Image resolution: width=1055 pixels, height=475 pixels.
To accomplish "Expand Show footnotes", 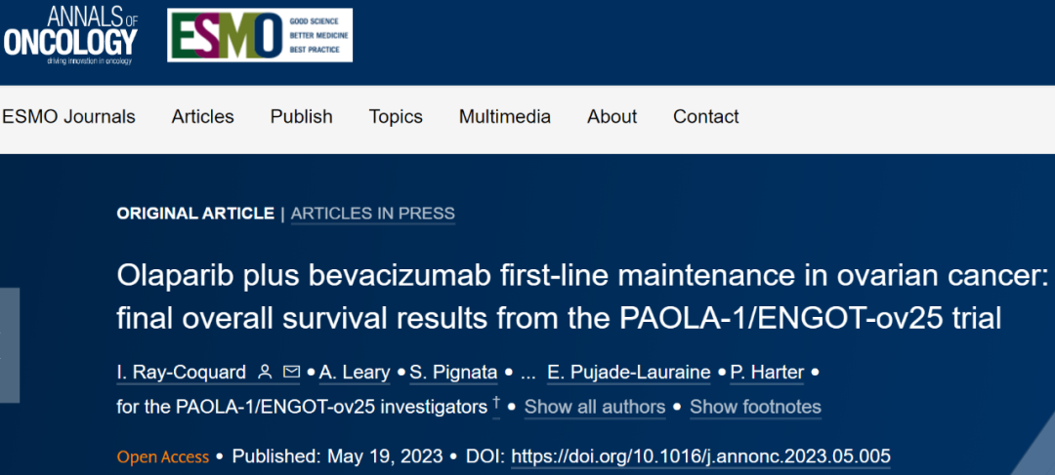I will point(755,407).
